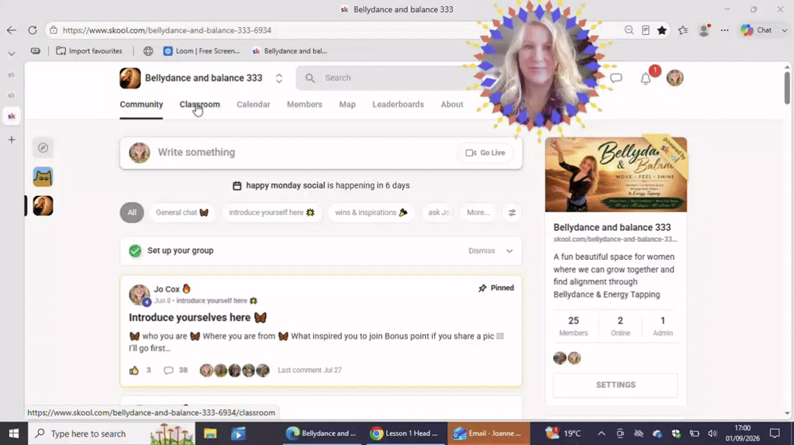Filter posts by introduce yourself here
Image resolution: width=794 pixels, height=445 pixels.
(x=271, y=212)
